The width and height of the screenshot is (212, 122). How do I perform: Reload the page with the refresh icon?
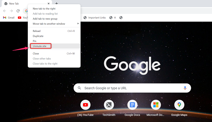coord(18,11)
